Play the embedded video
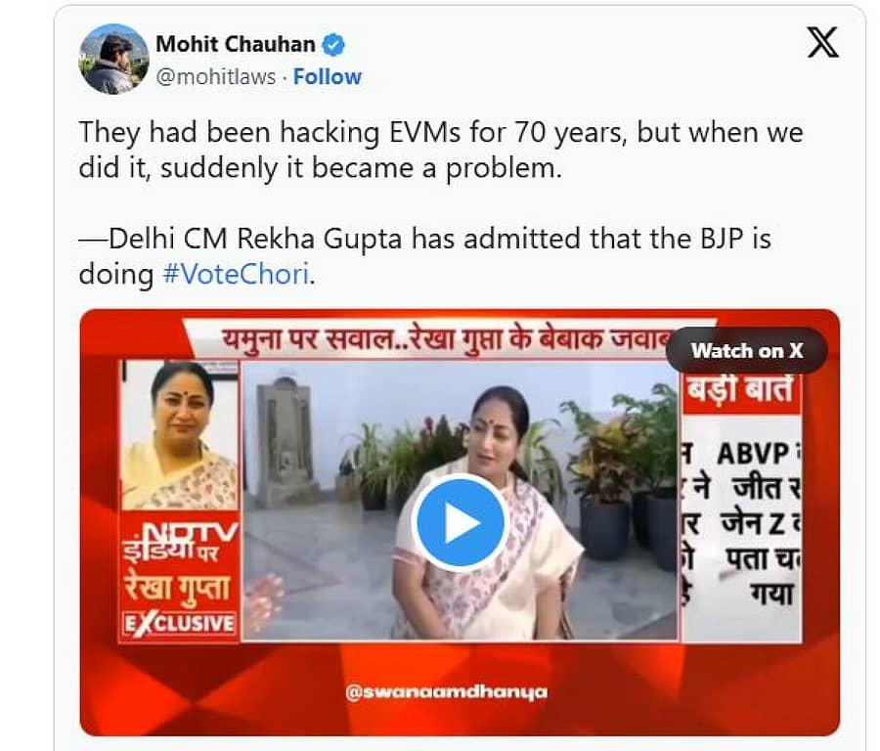 tap(461, 522)
